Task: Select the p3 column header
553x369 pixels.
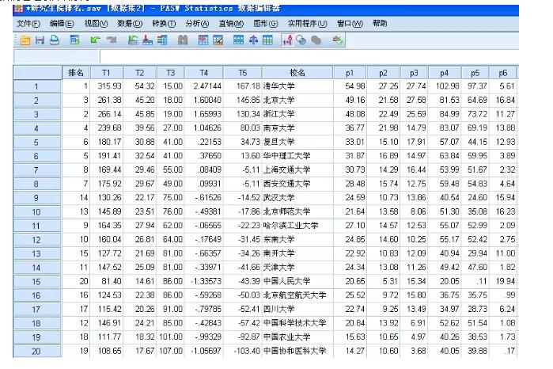Action: [414, 73]
